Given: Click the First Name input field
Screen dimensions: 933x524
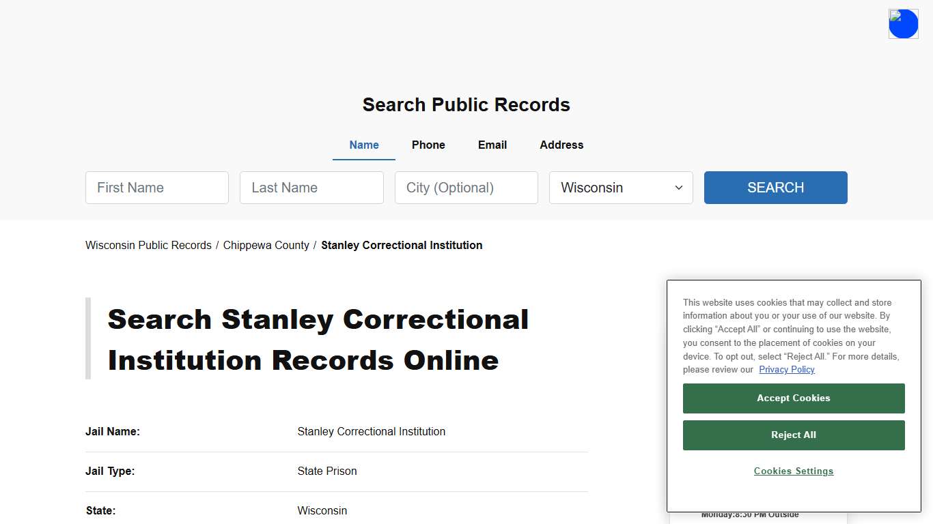Looking at the screenshot, I should click(x=156, y=187).
